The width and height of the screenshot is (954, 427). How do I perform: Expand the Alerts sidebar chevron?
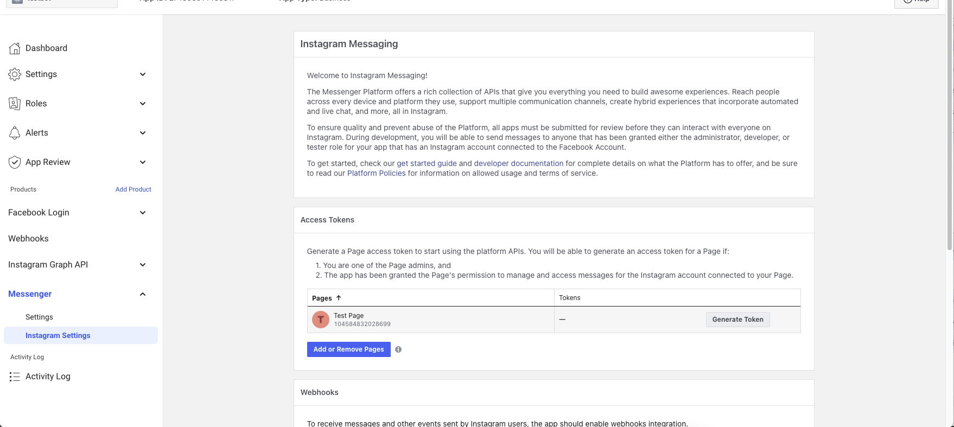coord(143,133)
